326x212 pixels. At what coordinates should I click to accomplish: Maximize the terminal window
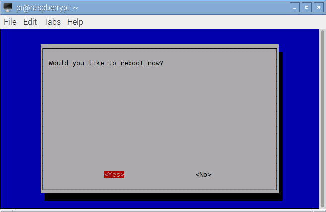click(x=307, y=8)
